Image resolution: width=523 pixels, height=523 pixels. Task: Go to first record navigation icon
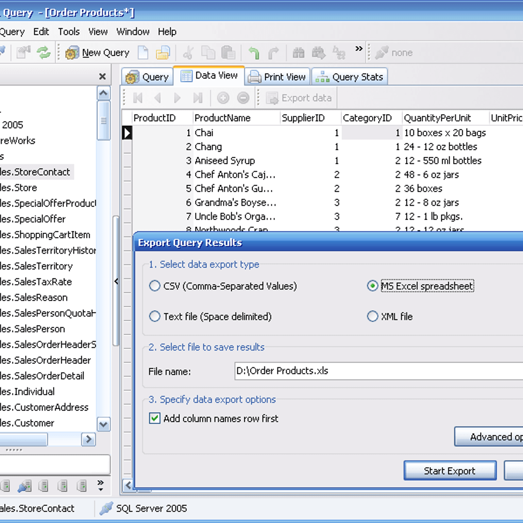coord(138,98)
